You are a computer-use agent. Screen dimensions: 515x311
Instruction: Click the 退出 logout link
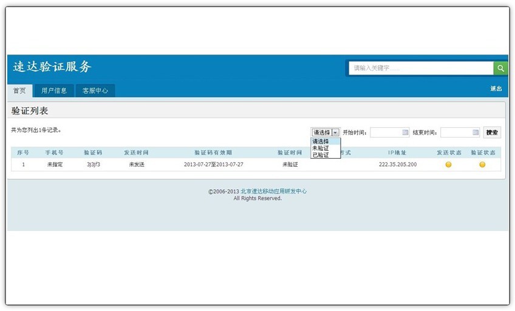click(496, 89)
